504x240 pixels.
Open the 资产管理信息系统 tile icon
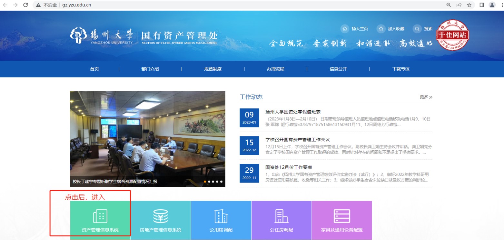(x=100, y=216)
